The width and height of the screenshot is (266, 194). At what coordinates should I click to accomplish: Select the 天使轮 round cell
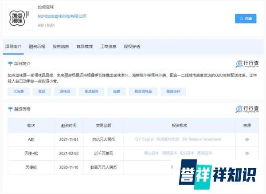31,167
